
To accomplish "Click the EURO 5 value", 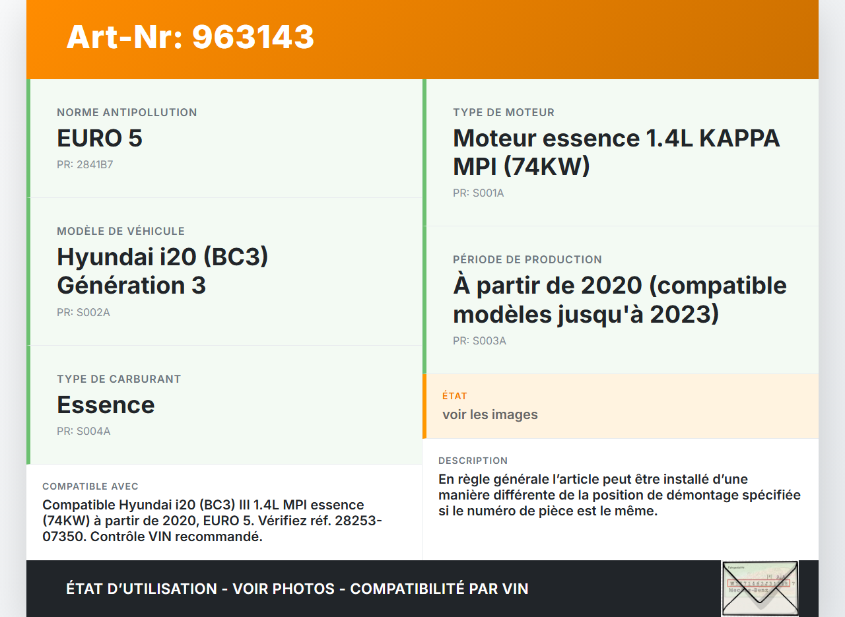I will 100,138.
